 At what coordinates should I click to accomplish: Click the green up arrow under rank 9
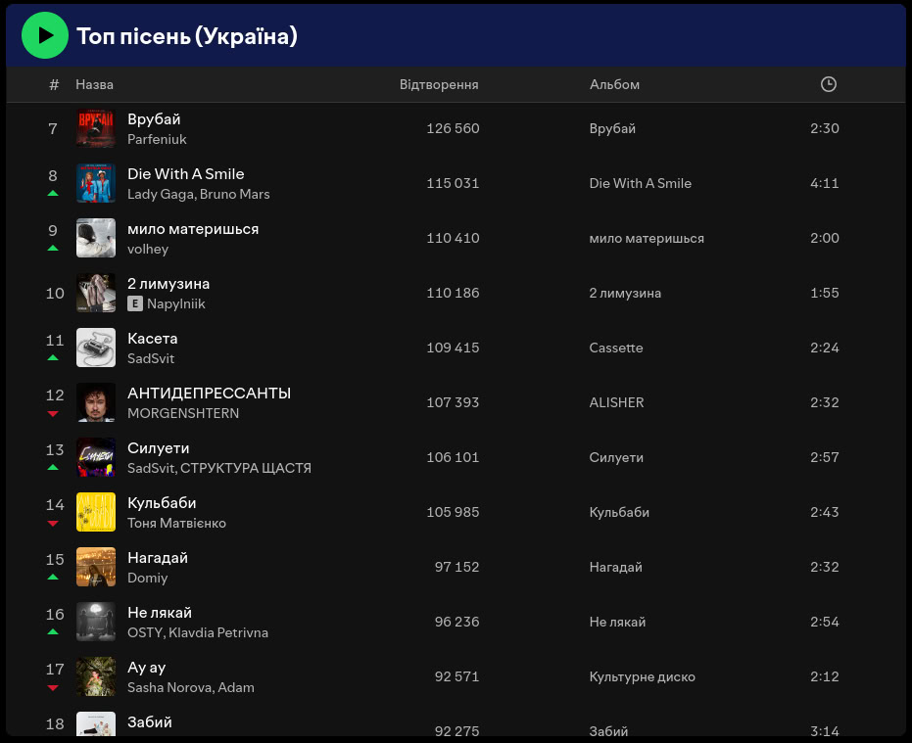click(x=53, y=248)
